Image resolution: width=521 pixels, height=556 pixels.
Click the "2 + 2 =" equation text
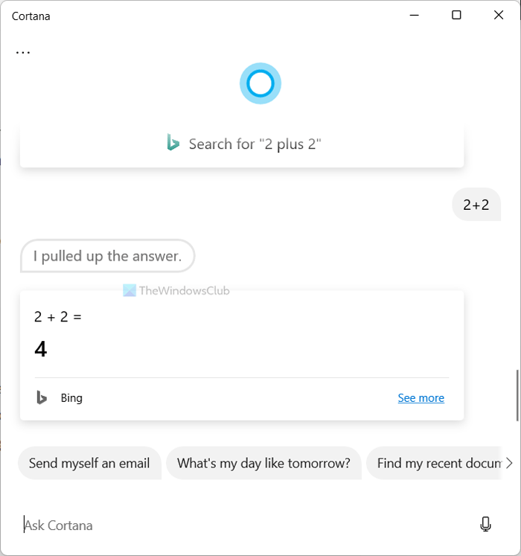tap(58, 317)
